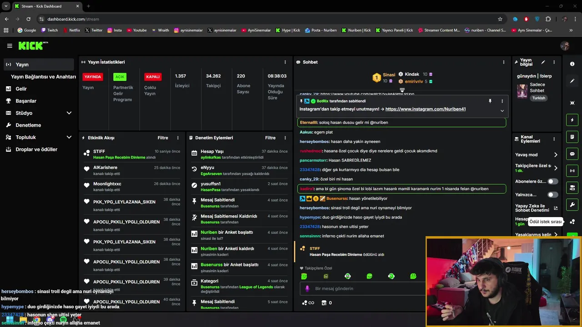Toggle the wrench panel icon in right sidebar
The image size is (582, 327).
[x=572, y=204]
